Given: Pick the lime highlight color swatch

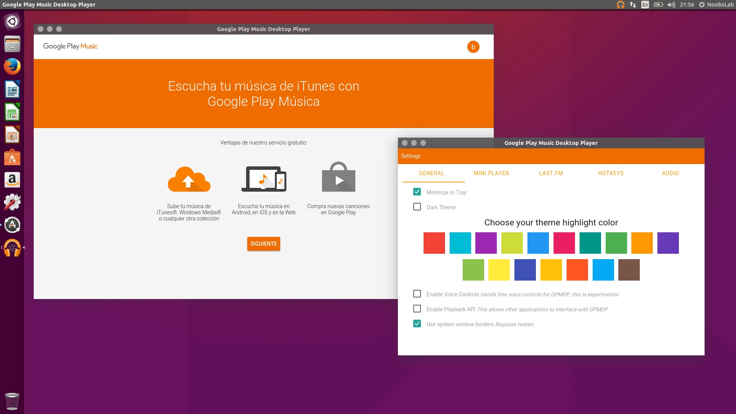Looking at the screenshot, I should pyautogui.click(x=512, y=243).
